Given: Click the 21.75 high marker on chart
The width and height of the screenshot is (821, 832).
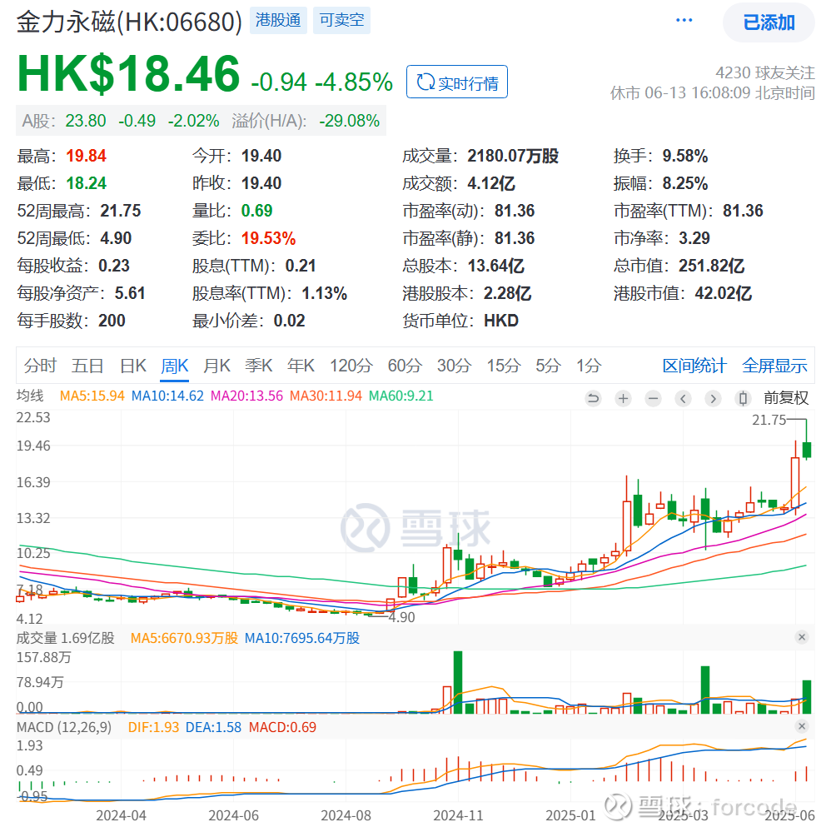Looking at the screenshot, I should coord(769,420).
